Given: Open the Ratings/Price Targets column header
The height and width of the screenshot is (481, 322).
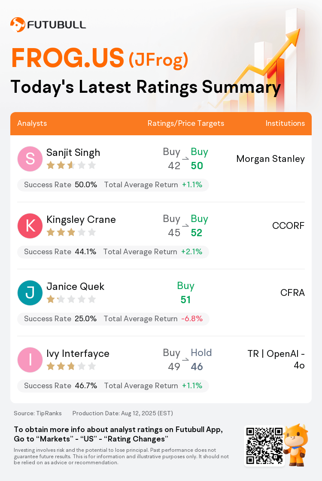Looking at the screenshot, I should 186,123.
